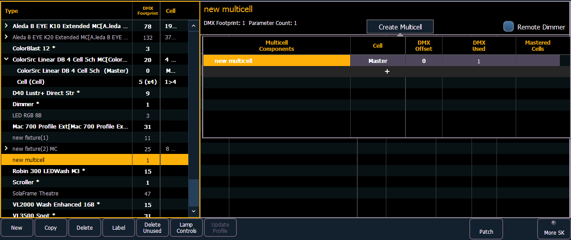Click the fixture list scroll down arrow
The width and height of the screenshot is (571, 240).
point(194,211)
